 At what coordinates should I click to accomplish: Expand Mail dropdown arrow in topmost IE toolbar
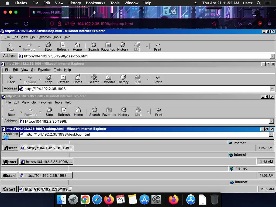[147, 47]
